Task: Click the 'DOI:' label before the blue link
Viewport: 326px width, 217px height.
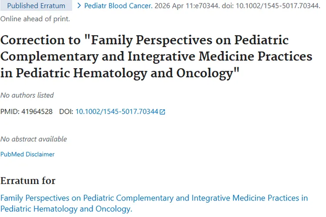Action: (x=66, y=112)
